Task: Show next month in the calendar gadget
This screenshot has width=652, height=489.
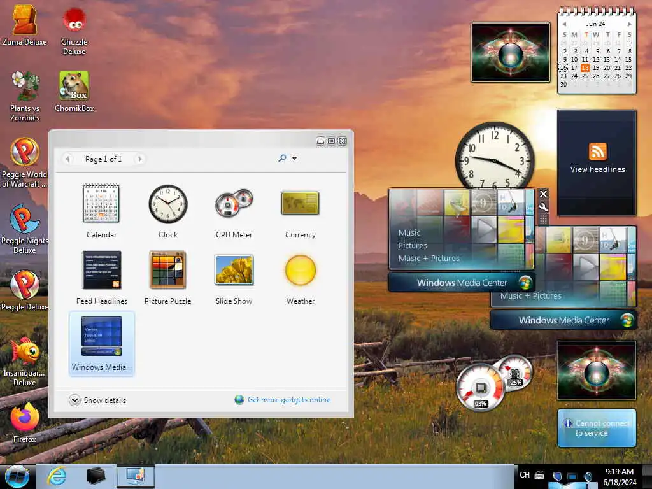Action: point(630,24)
